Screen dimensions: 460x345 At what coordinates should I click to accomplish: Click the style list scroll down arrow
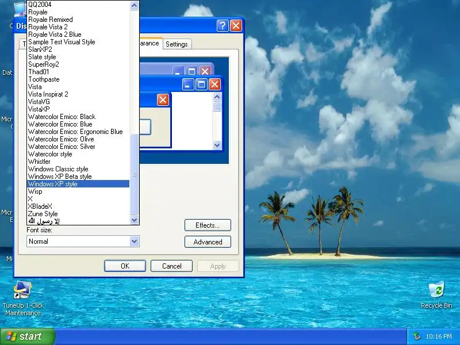tap(134, 220)
